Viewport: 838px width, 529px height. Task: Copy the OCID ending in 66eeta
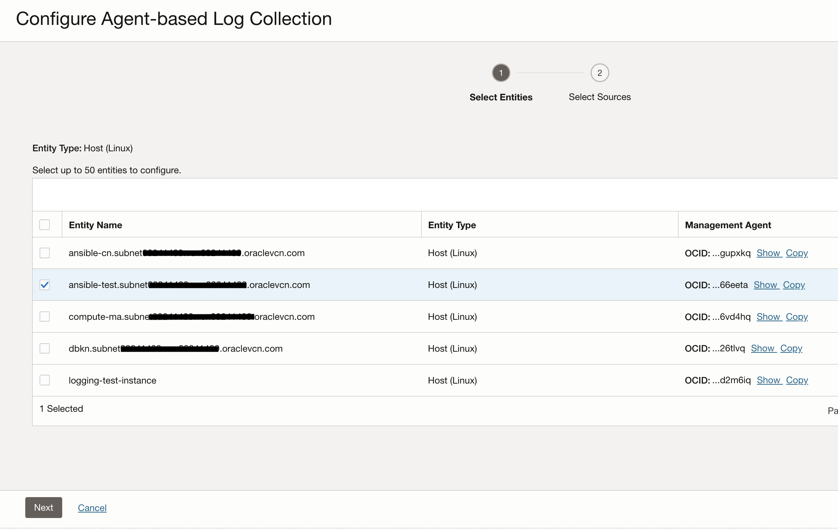click(x=794, y=285)
